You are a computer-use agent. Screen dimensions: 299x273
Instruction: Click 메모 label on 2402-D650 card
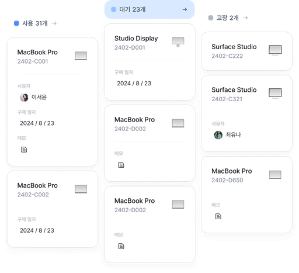coord(216,205)
